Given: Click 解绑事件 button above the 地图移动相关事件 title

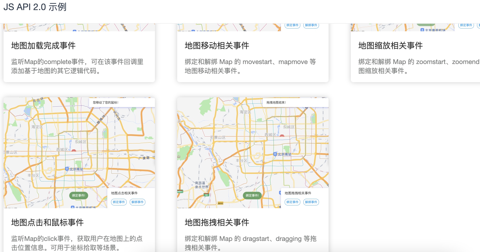Looking at the screenshot, I should (311, 25).
